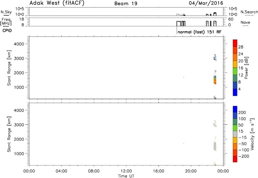The image size is (258, 178).
Task: Pick the blue top segment of the velocity colorbar
Action: click(235, 109)
